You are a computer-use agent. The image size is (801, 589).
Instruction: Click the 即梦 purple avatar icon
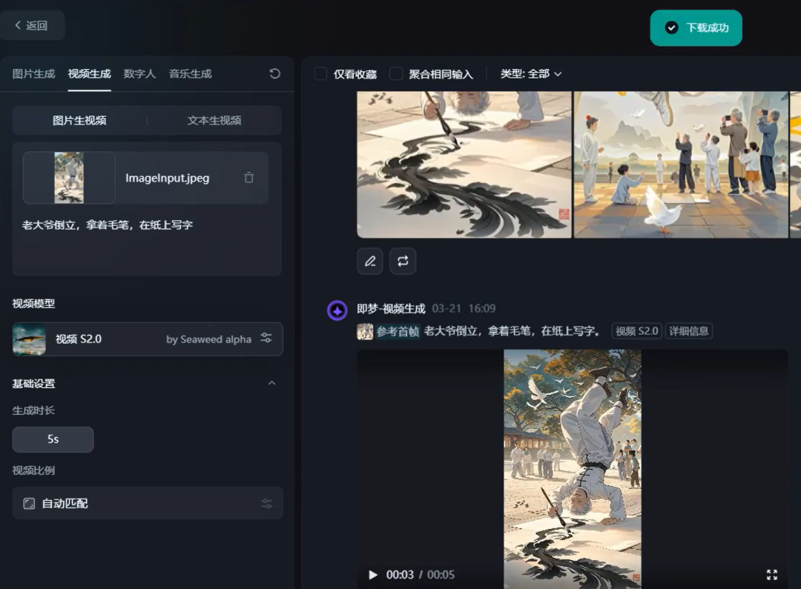(337, 310)
